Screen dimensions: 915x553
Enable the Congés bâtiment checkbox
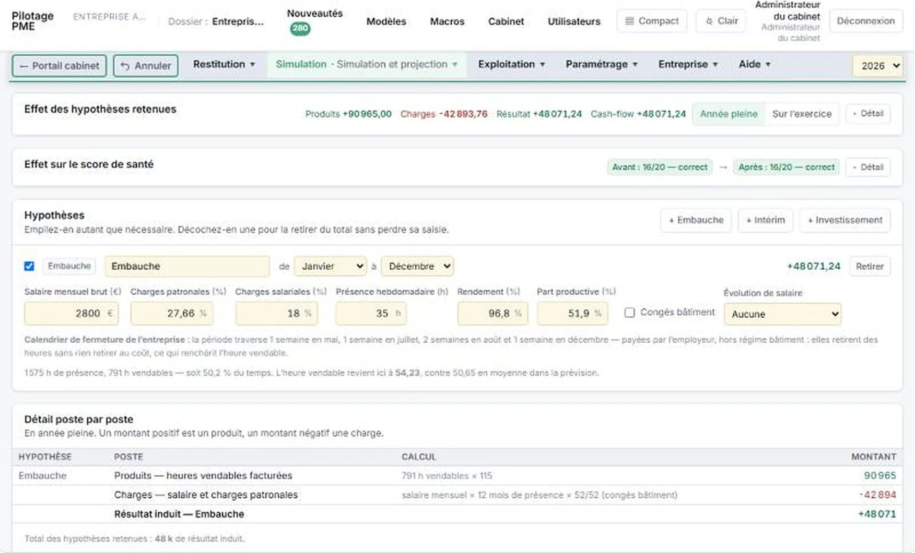pos(629,312)
